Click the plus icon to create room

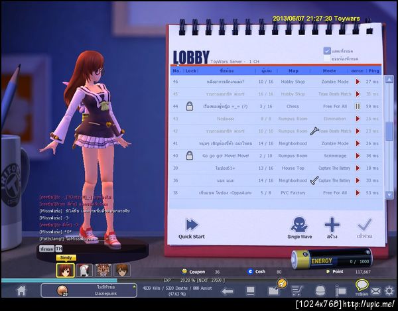[332, 225]
